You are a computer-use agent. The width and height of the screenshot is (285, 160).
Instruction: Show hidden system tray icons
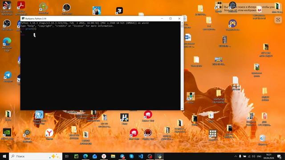[x=236, y=156]
